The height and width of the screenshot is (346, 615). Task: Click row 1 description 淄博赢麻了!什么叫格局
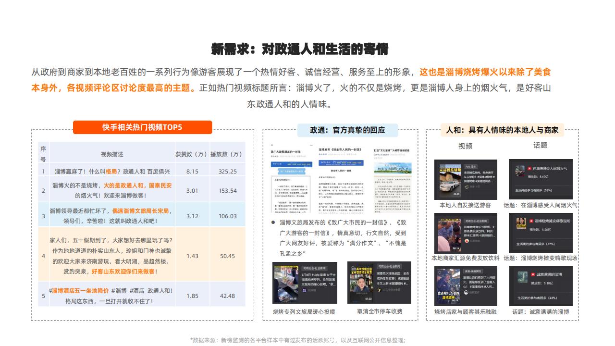point(112,172)
